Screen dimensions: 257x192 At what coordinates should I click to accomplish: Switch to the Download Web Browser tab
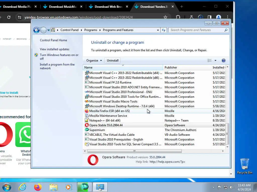[x=108, y=7]
